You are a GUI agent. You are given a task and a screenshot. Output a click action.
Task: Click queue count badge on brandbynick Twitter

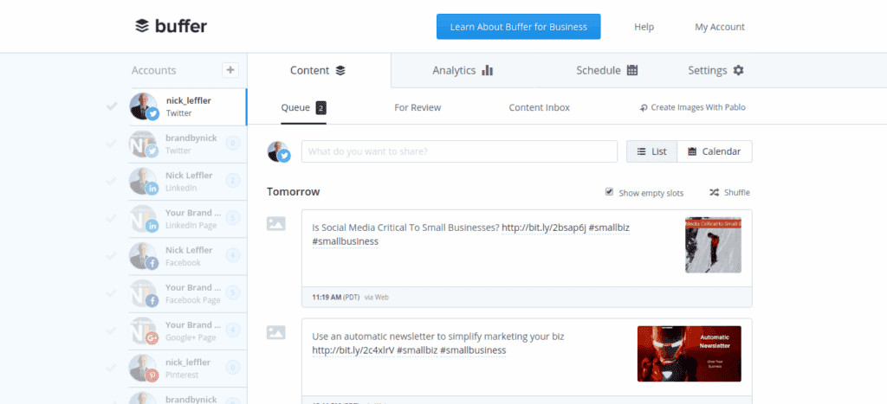(233, 144)
